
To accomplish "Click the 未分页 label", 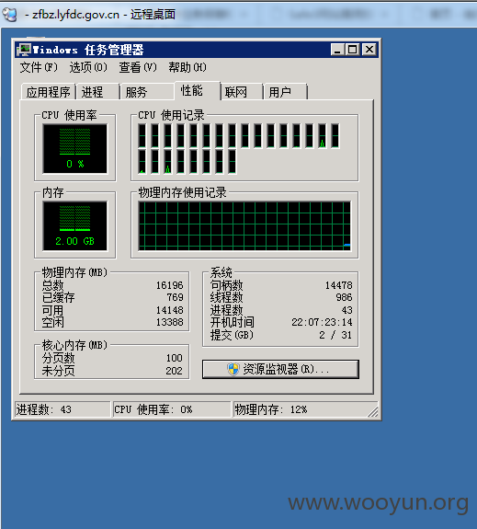I will tap(58, 371).
